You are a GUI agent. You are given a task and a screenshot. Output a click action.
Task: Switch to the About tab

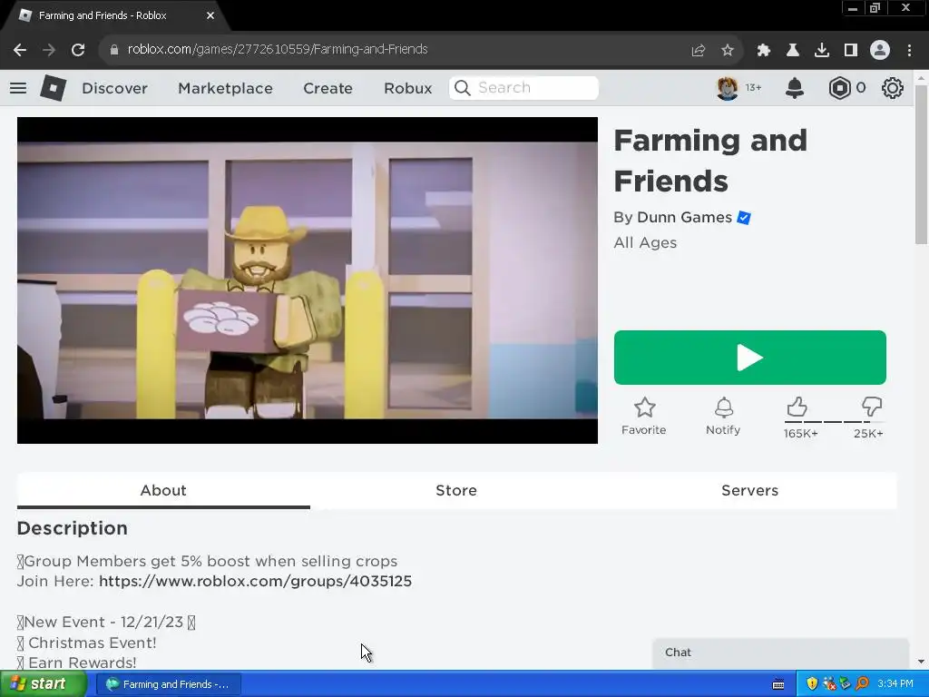[163, 491]
